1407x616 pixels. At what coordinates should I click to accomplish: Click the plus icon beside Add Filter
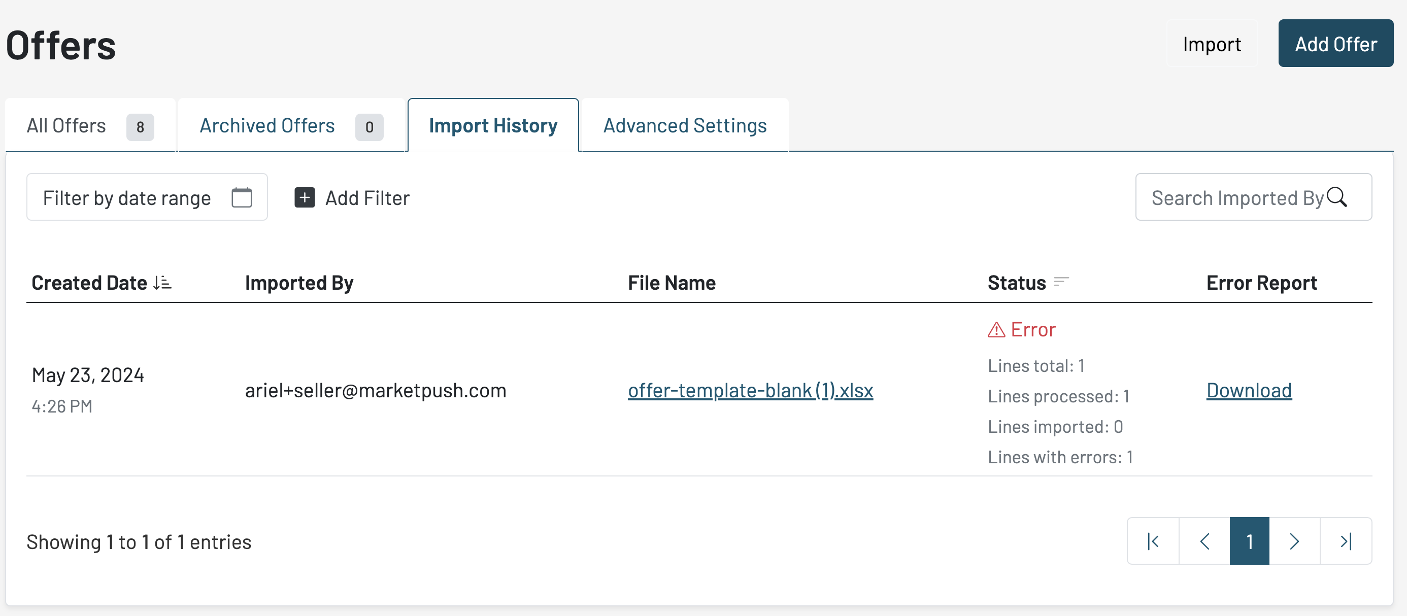coord(304,197)
